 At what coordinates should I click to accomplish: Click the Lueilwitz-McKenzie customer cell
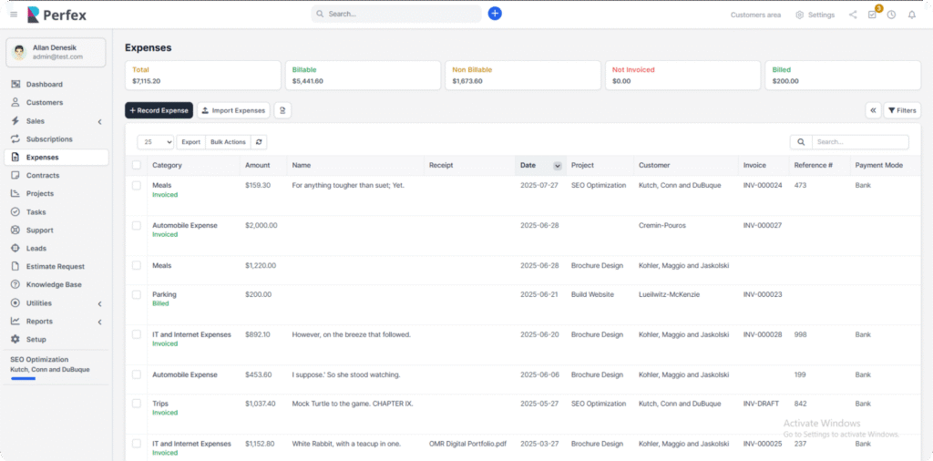[670, 294]
